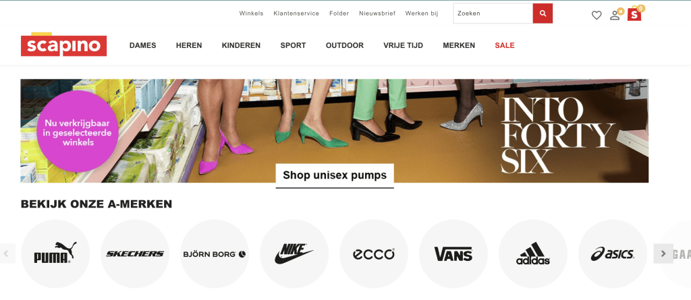Choose the Asics brand logo

pyautogui.click(x=613, y=253)
